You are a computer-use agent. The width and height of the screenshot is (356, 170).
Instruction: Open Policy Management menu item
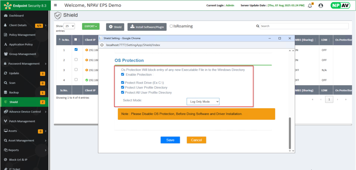click(x=22, y=35)
